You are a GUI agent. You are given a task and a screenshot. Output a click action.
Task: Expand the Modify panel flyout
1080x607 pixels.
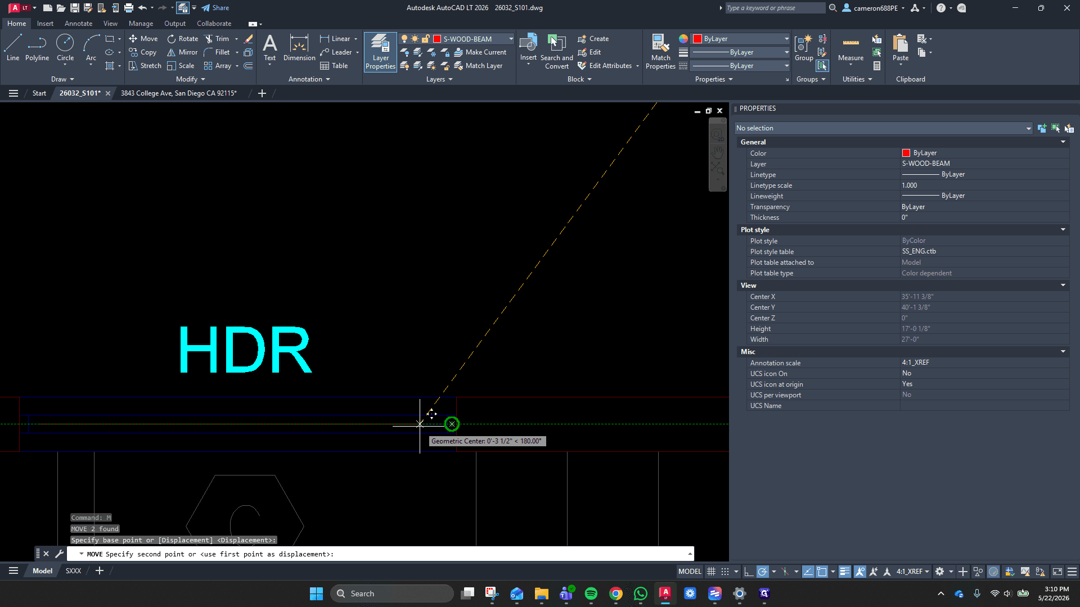pos(190,79)
